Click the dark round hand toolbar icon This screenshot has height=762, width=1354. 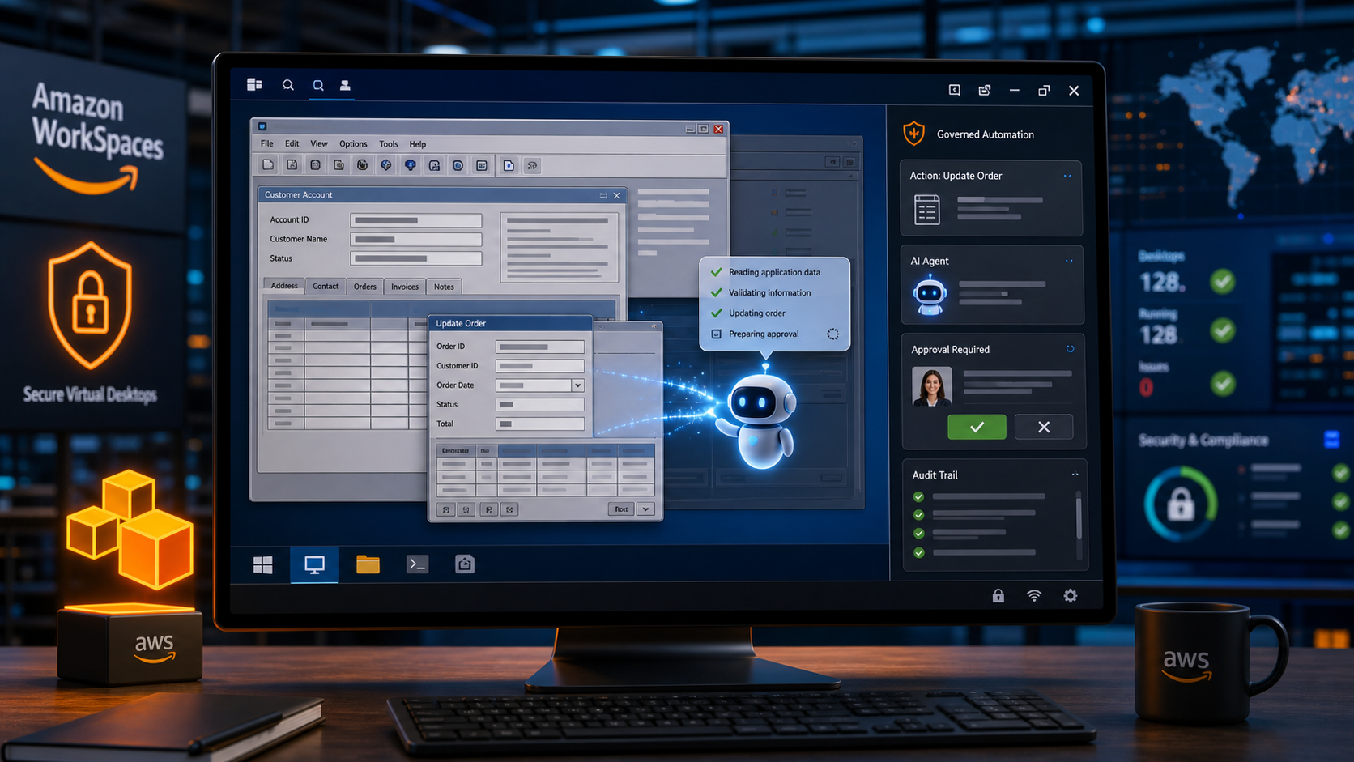point(363,165)
